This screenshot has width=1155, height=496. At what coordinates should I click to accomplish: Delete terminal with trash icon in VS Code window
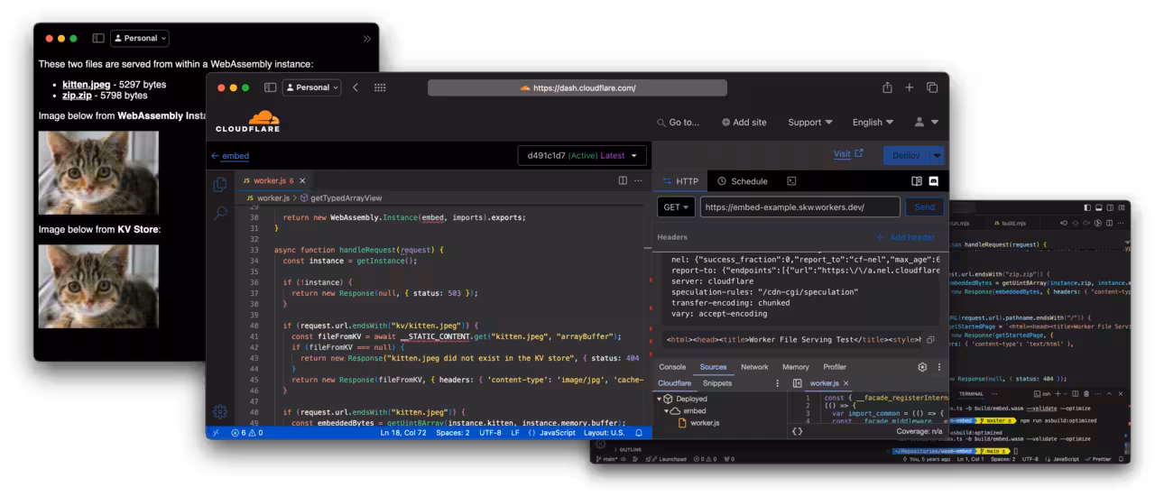click(1087, 393)
